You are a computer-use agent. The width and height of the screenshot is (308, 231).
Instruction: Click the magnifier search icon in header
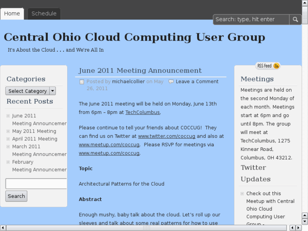click(295, 19)
